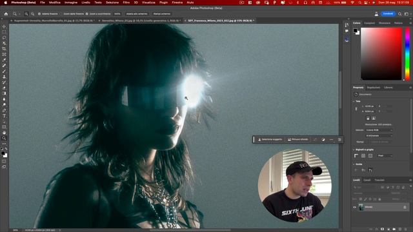Open the Pixel units dropdown

click(x=385, y=156)
